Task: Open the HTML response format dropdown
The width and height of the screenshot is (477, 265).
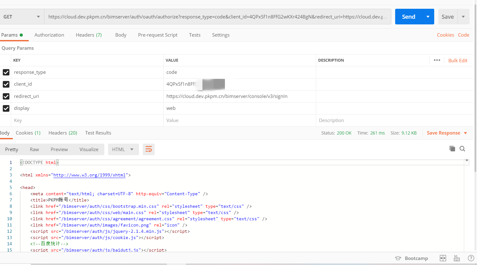Action: click(x=123, y=149)
